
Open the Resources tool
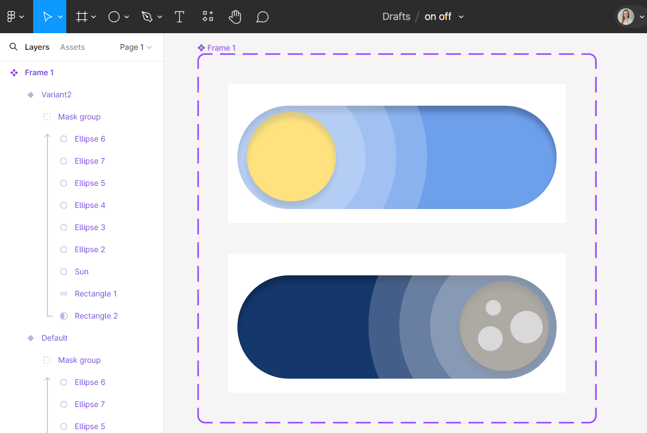208,17
